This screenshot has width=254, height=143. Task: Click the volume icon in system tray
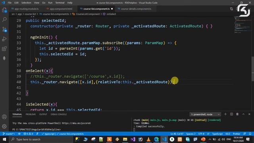point(223,139)
